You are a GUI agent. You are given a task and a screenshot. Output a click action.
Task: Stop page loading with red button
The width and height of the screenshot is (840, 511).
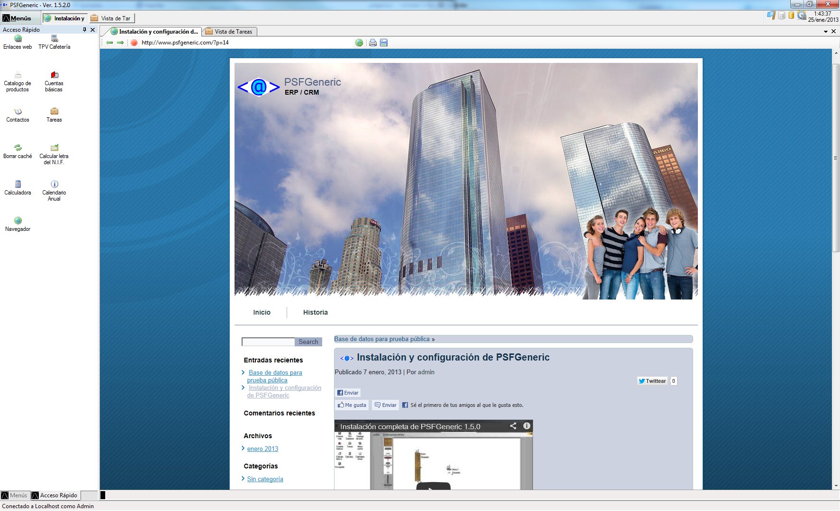click(134, 43)
